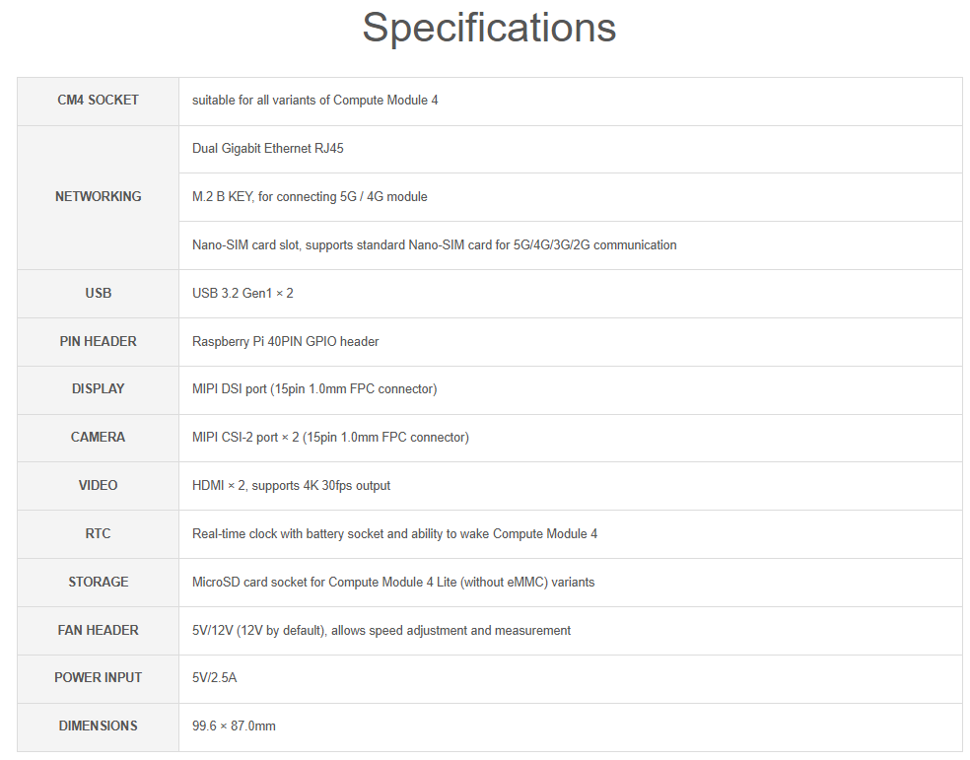Select the HDMI × 2 4K output text
This screenshot has height=760, width=970.
point(291,485)
